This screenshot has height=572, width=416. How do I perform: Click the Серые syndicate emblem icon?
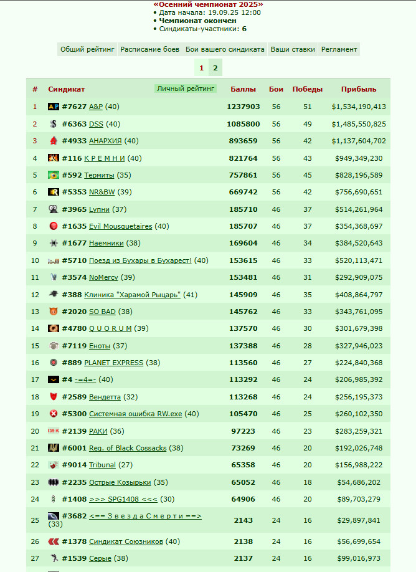tap(54, 558)
